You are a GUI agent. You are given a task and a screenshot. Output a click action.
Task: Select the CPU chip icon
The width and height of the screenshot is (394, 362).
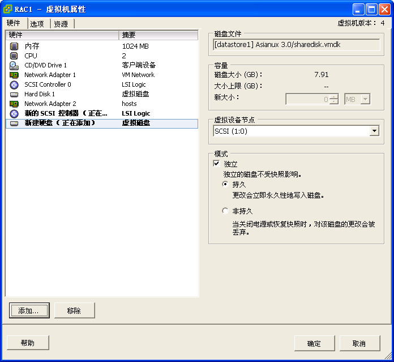click(14, 56)
